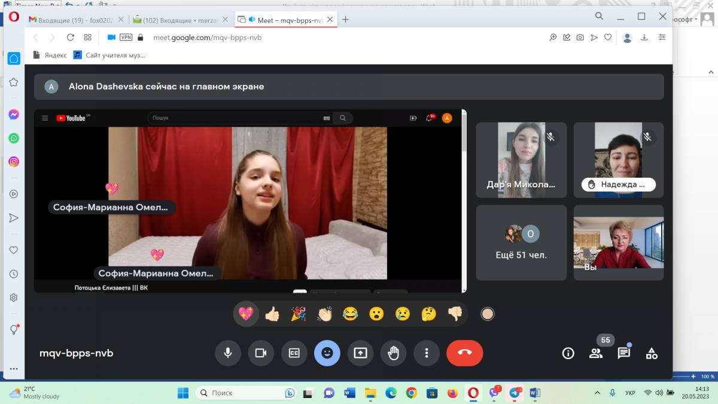Screen dimensions: 718x404
Task: Switch to the Gmail 'Входящие (19)' tab
Action: coord(77,20)
